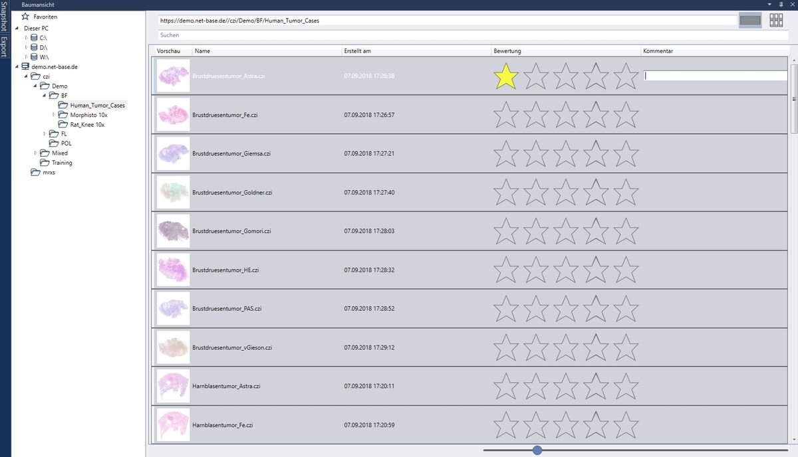Click the mrxs folder icon
Viewport: 798px width, 457px height.
coord(36,172)
